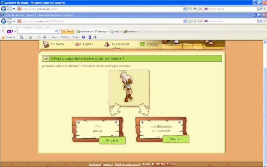Click the Yahoo Mail toolbar icon
This screenshot has height=167, width=267.
pos(114,31)
